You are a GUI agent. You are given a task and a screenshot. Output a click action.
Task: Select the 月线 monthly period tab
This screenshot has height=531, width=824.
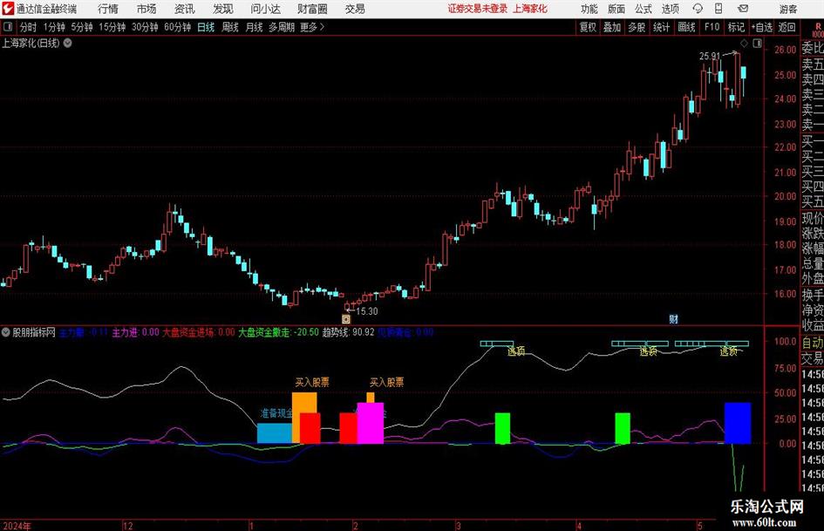(255, 27)
